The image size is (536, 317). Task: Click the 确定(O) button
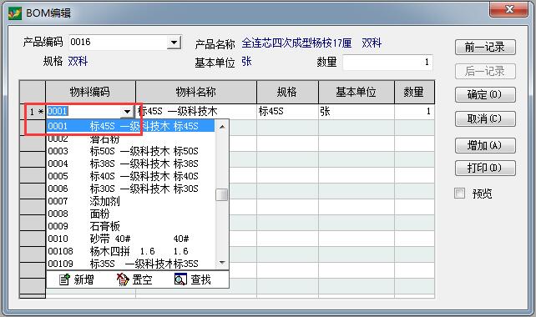click(485, 94)
